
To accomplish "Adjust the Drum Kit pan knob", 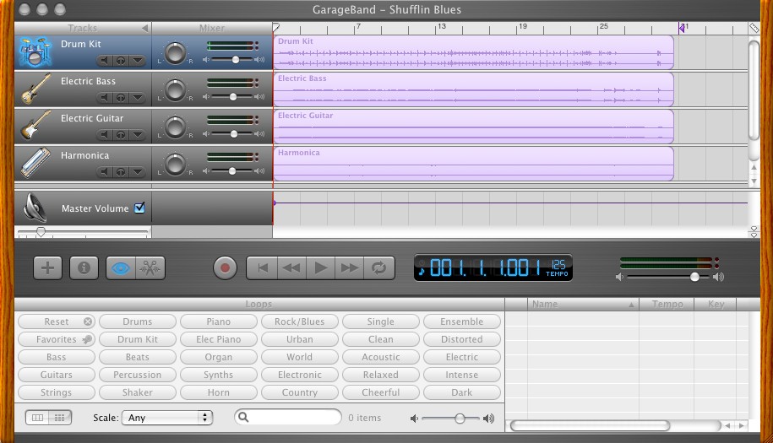I will click(x=175, y=52).
